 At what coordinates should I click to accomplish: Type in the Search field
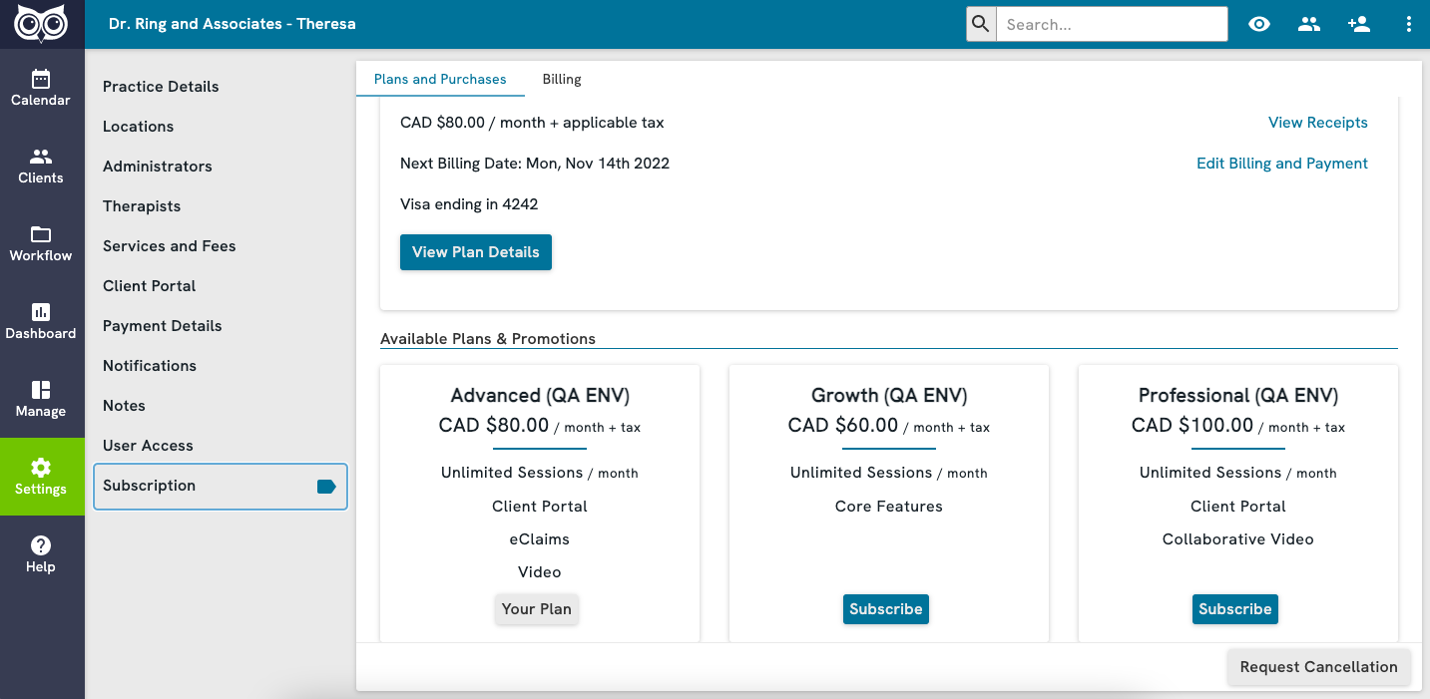click(1112, 24)
